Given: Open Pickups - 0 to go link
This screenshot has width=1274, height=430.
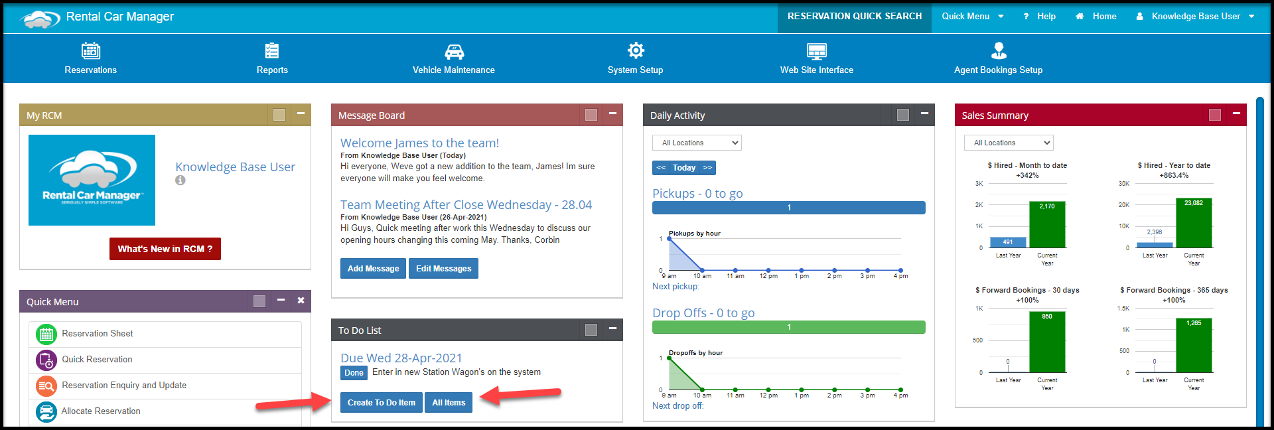Looking at the screenshot, I should 697,194.
